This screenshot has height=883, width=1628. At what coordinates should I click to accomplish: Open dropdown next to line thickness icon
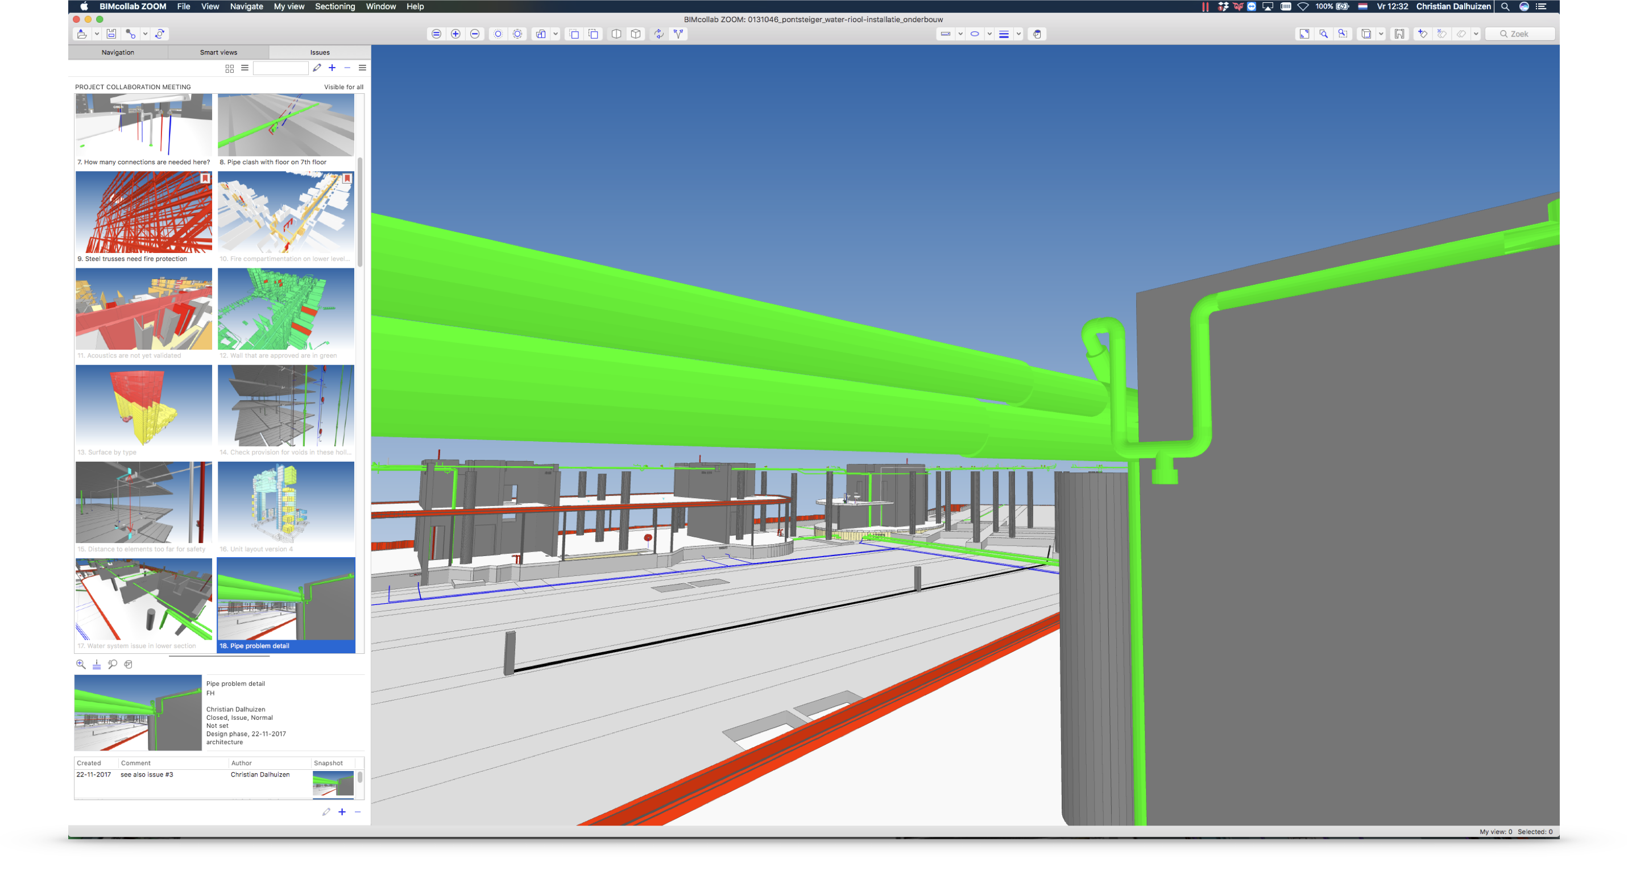pyautogui.click(x=1019, y=34)
